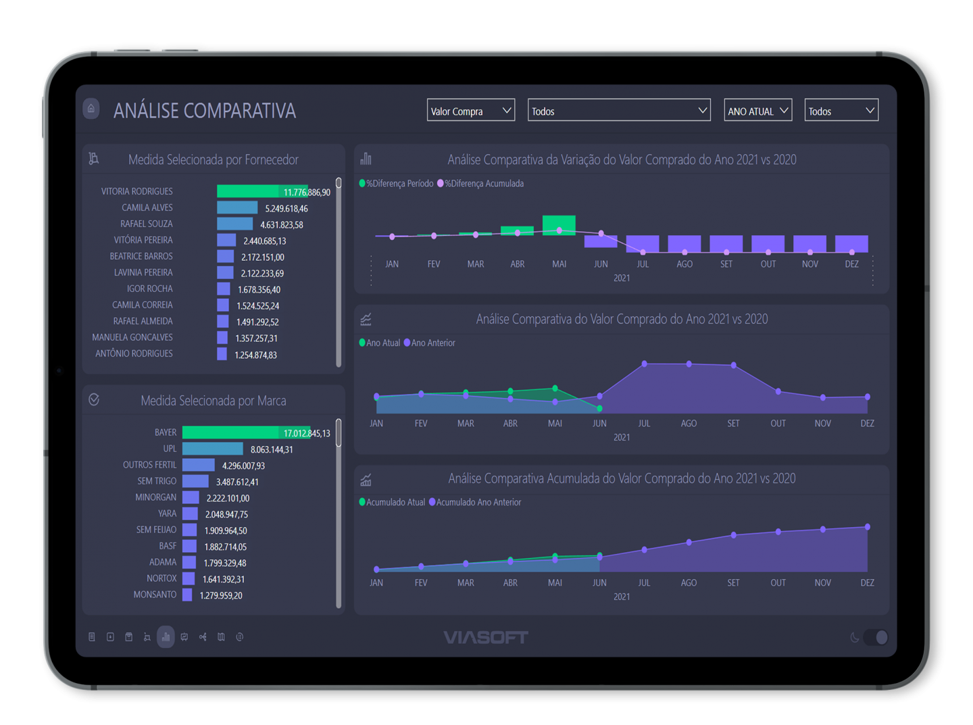Open the branching nodes page in bottom navigation
The height and width of the screenshot is (725, 973).
click(x=203, y=636)
